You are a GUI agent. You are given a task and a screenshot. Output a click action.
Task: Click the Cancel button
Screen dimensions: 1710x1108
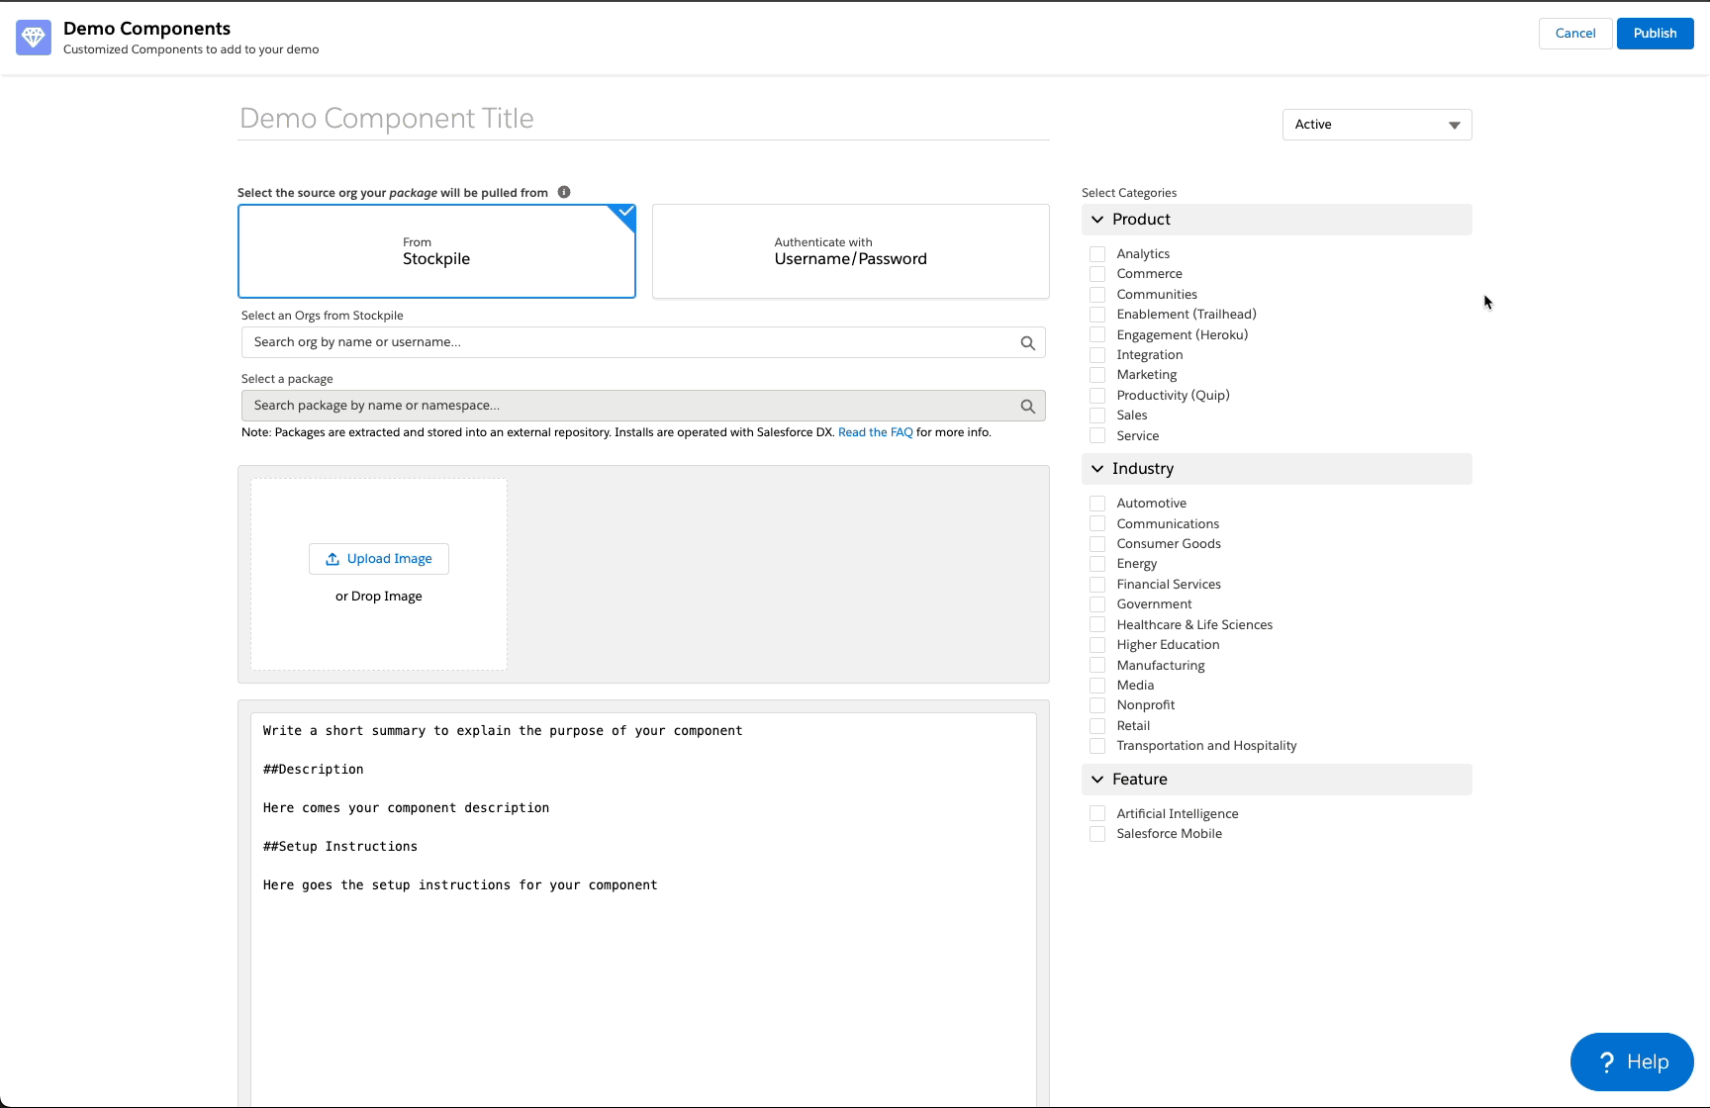(x=1575, y=34)
